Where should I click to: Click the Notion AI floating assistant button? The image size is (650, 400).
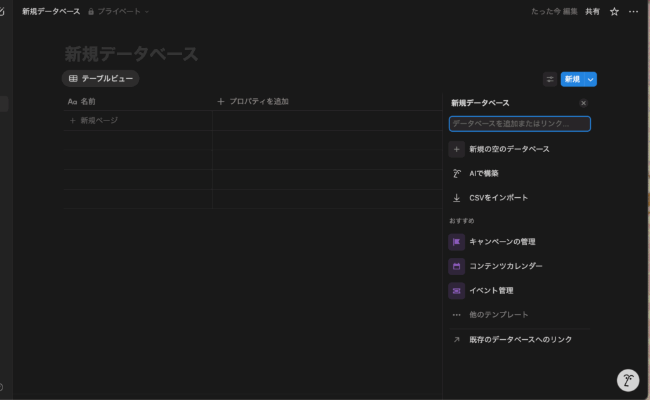[628, 380]
